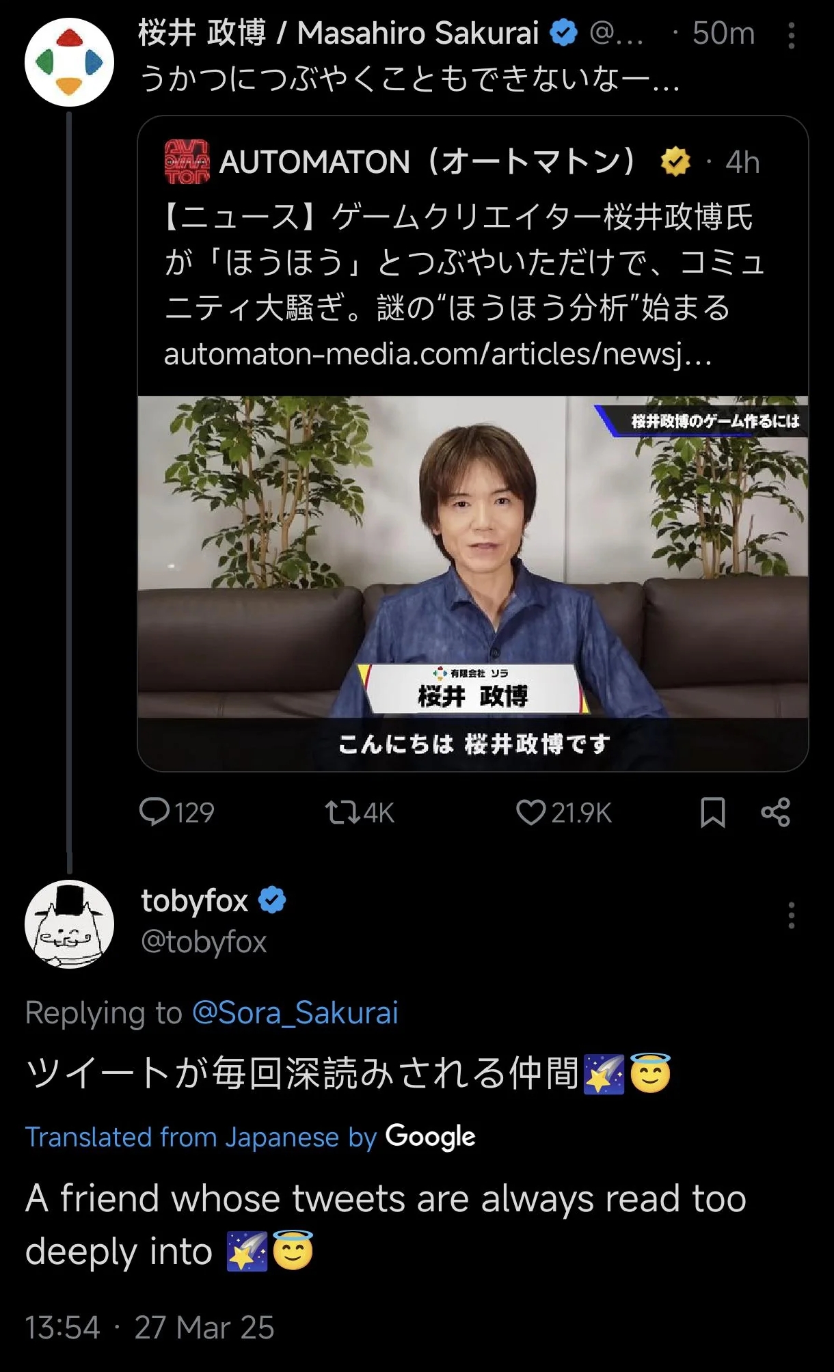Viewport: 834px width, 1372px height.
Task: Like Masahiro Sakurai's tweet
Action: (x=530, y=812)
